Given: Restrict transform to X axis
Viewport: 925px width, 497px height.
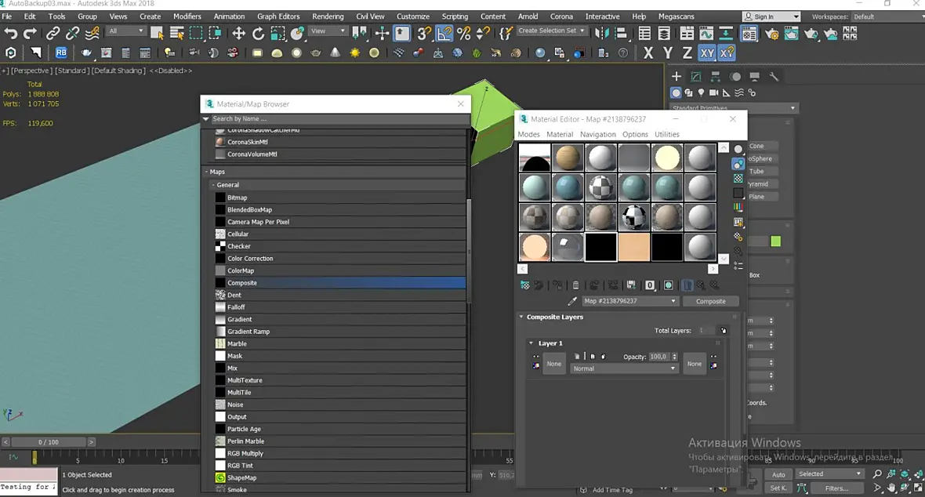Looking at the screenshot, I should coord(648,53).
